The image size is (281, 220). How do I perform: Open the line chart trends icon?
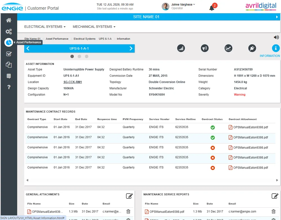[x=228, y=48]
